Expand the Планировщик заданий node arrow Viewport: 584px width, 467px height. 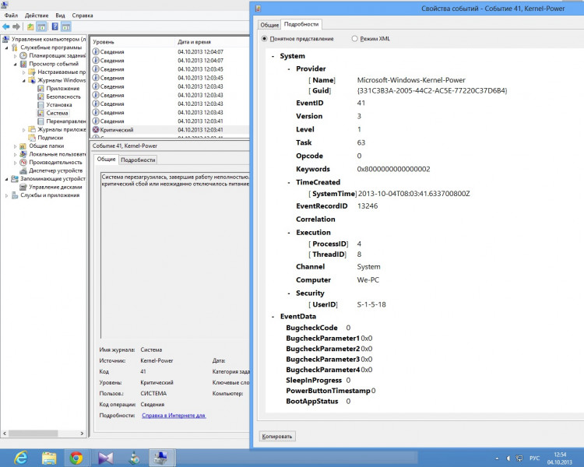pos(16,56)
